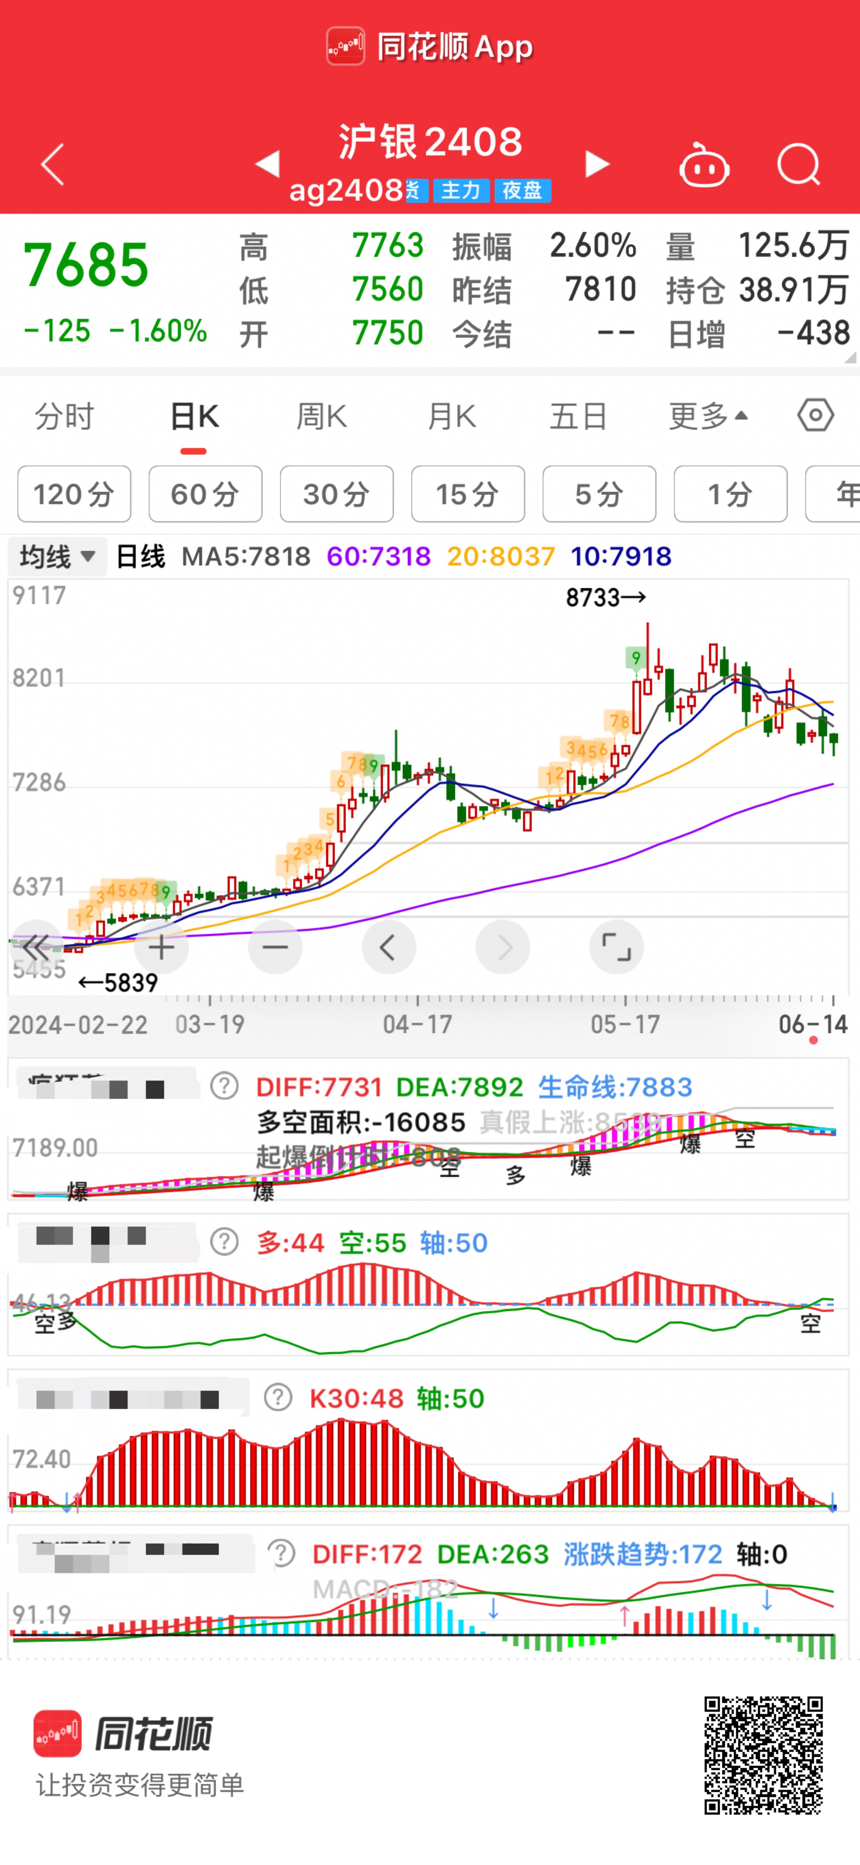Switch to next contract with right triangle
Image resolution: width=860 pixels, height=1865 pixels.
tap(597, 164)
